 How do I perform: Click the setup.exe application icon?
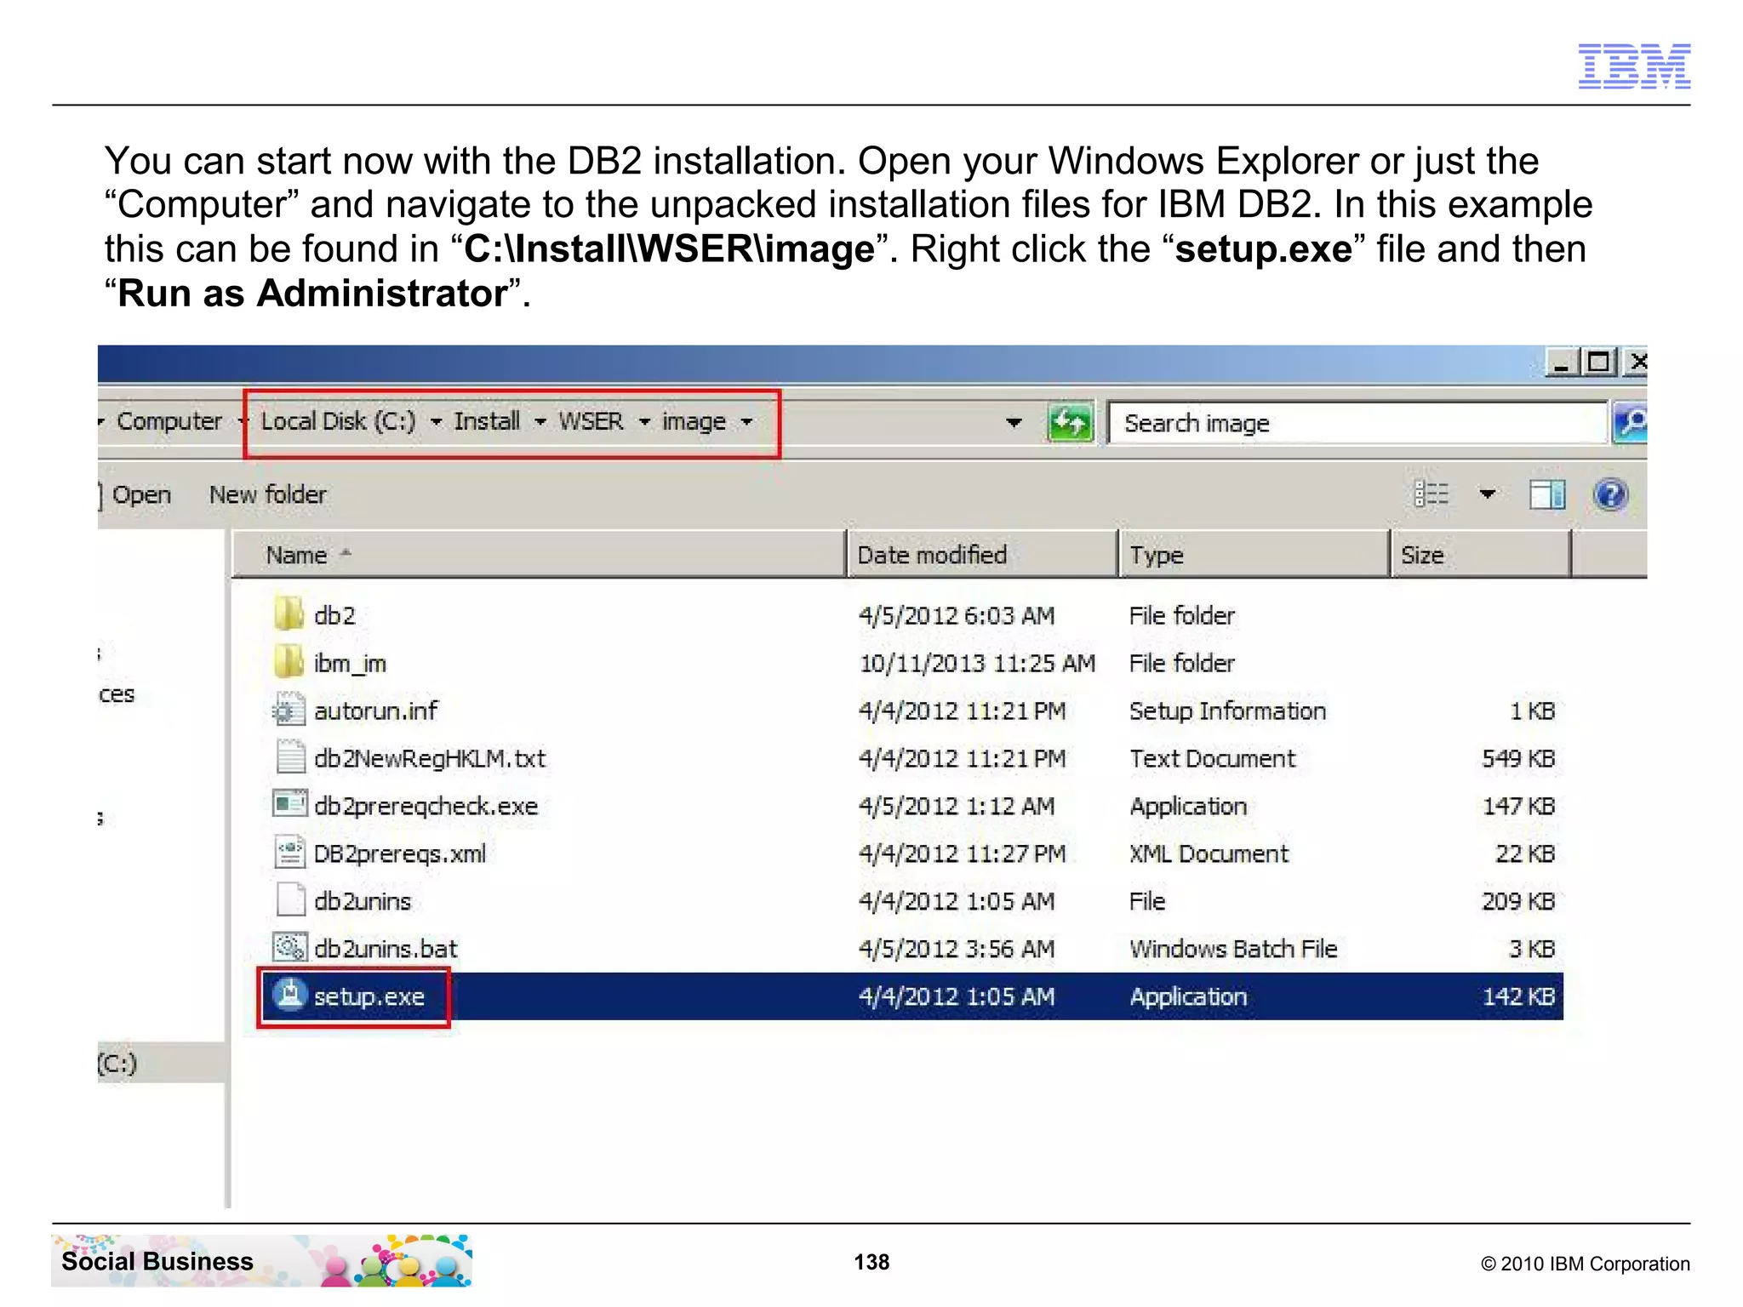(x=289, y=994)
